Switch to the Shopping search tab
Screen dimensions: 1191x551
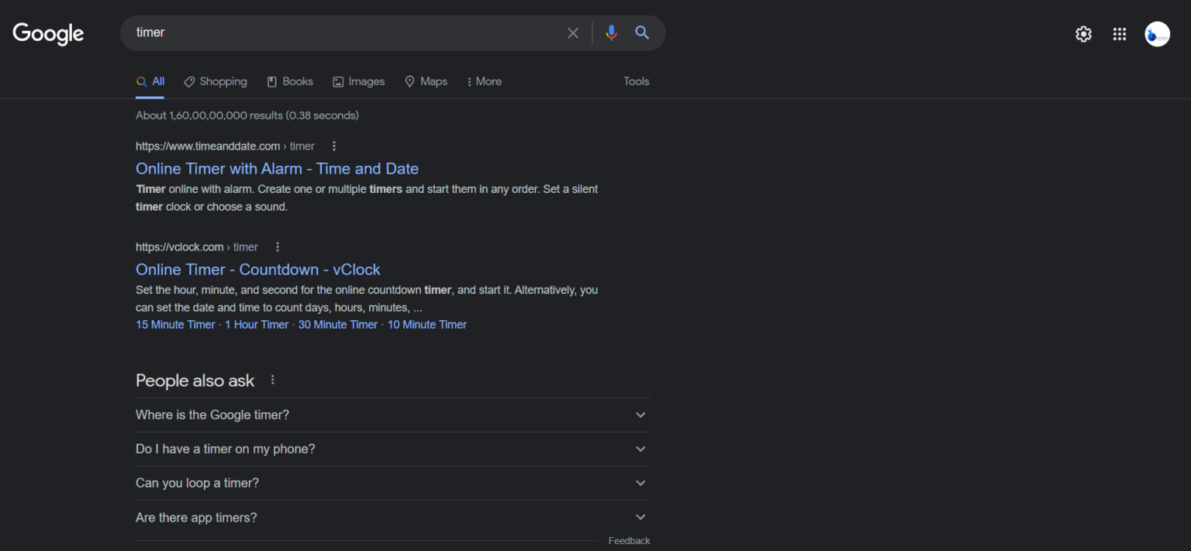pyautogui.click(x=216, y=81)
